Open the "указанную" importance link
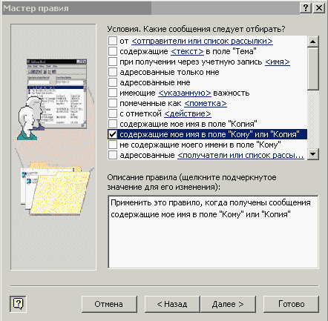328x321 pixels. point(185,93)
